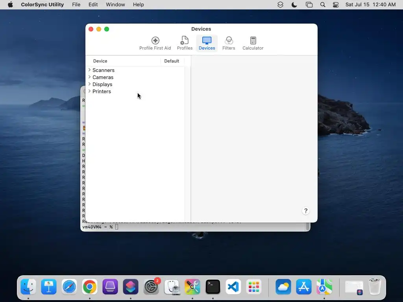
Task: Open Weather app from the Dock
Action: point(283,287)
